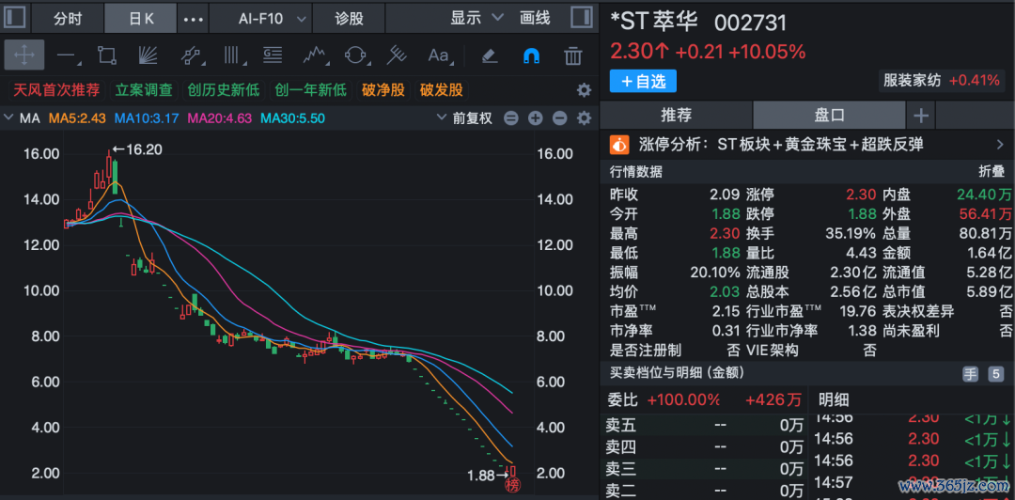Select the parallel channel drawing tool
Image resolution: width=1015 pixels, height=500 pixels.
[191, 56]
